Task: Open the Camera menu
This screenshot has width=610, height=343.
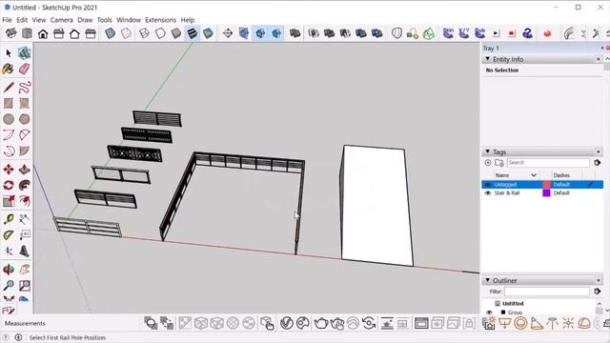Action: click(61, 20)
